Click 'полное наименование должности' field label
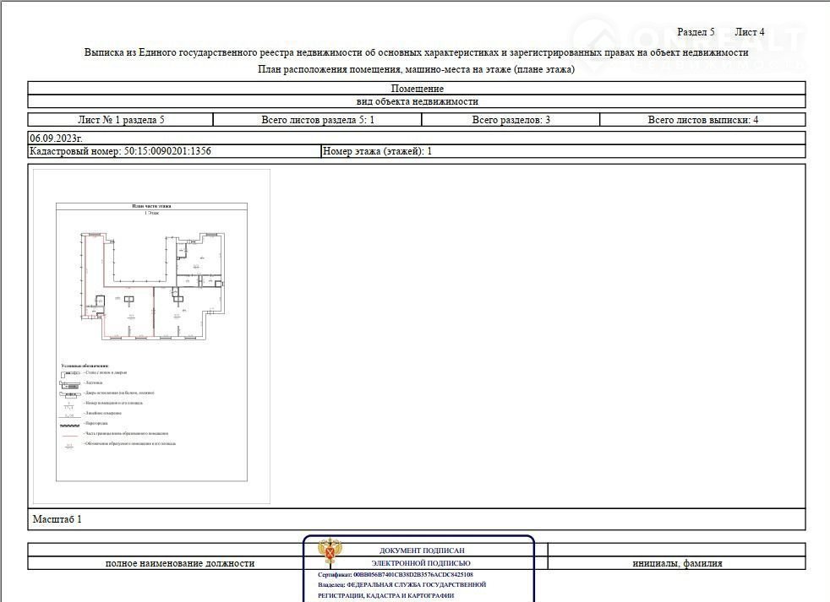The image size is (830, 602). click(179, 563)
